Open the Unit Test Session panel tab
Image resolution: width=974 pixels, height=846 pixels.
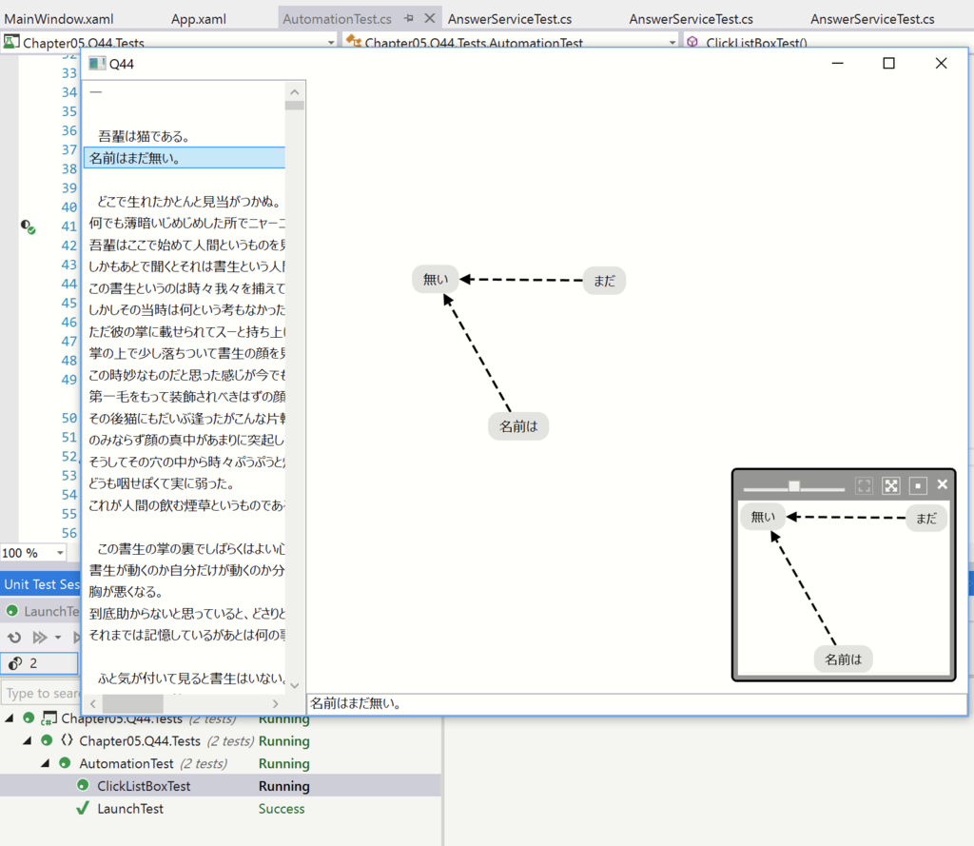41,584
